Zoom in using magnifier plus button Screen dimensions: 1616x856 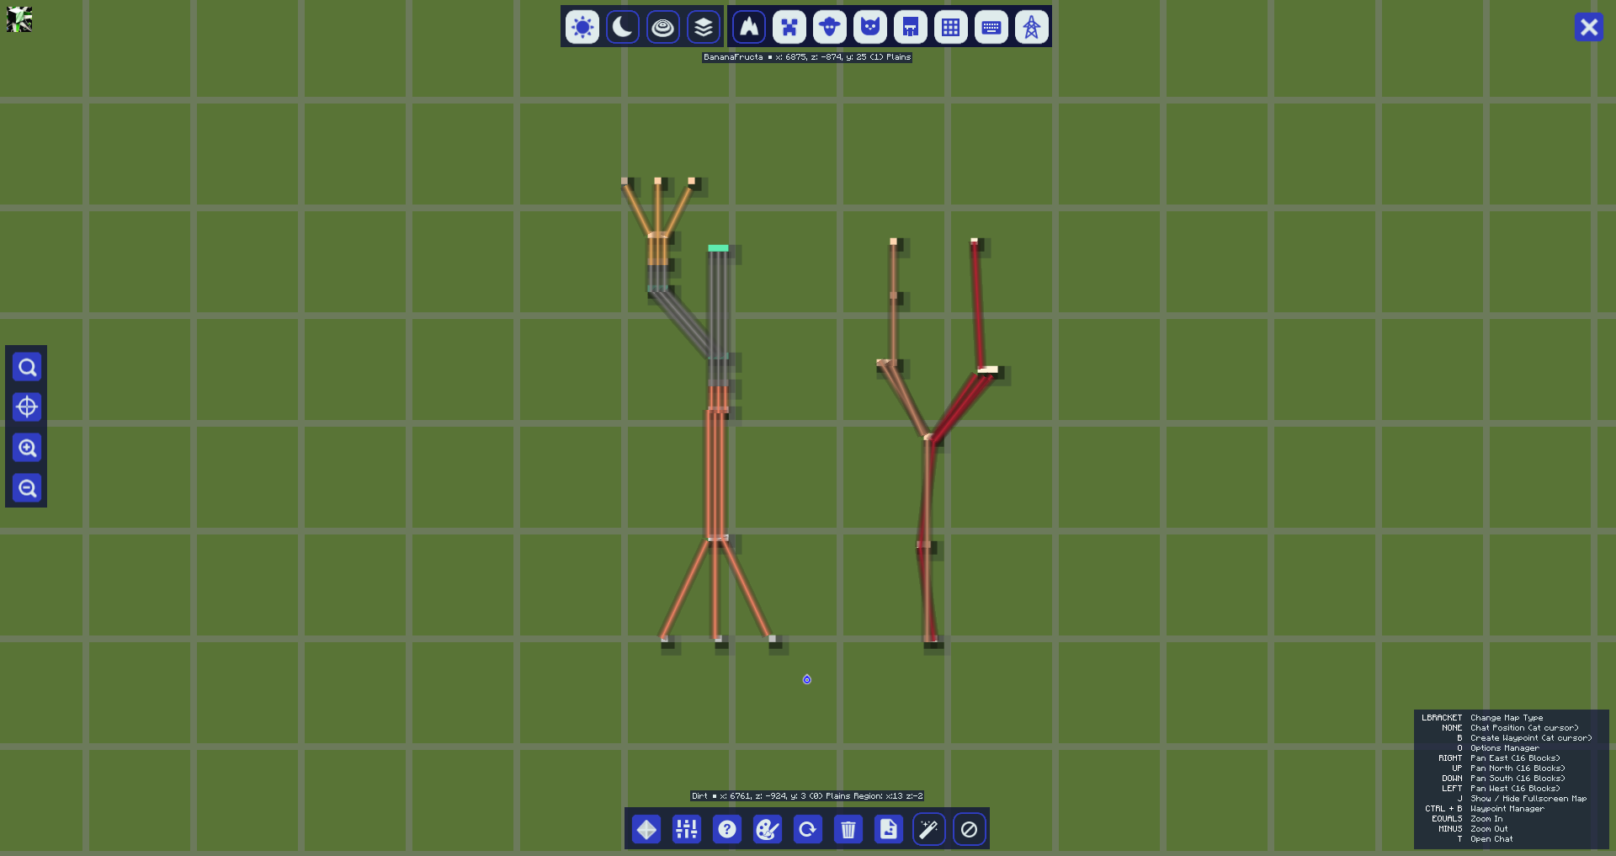[27, 448]
